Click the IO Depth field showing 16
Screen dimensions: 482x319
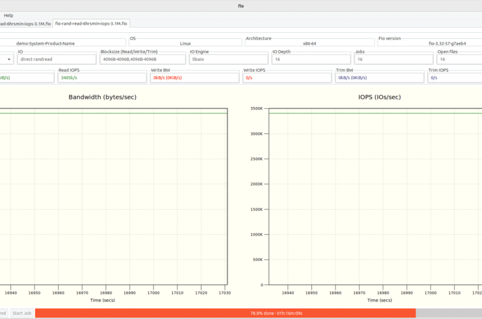[311, 59]
